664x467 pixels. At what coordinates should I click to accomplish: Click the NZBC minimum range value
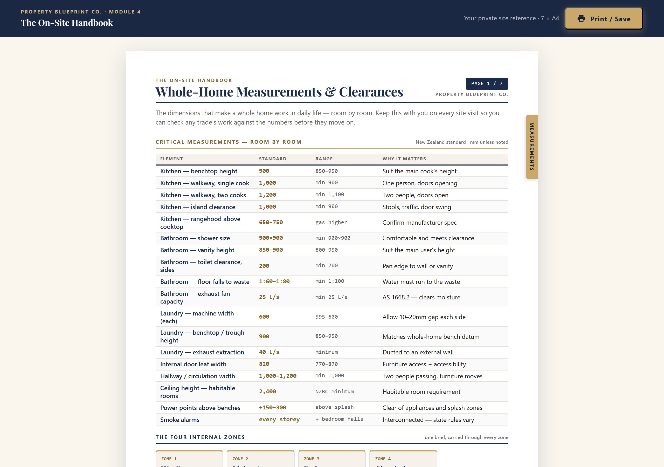pyautogui.click(x=335, y=392)
